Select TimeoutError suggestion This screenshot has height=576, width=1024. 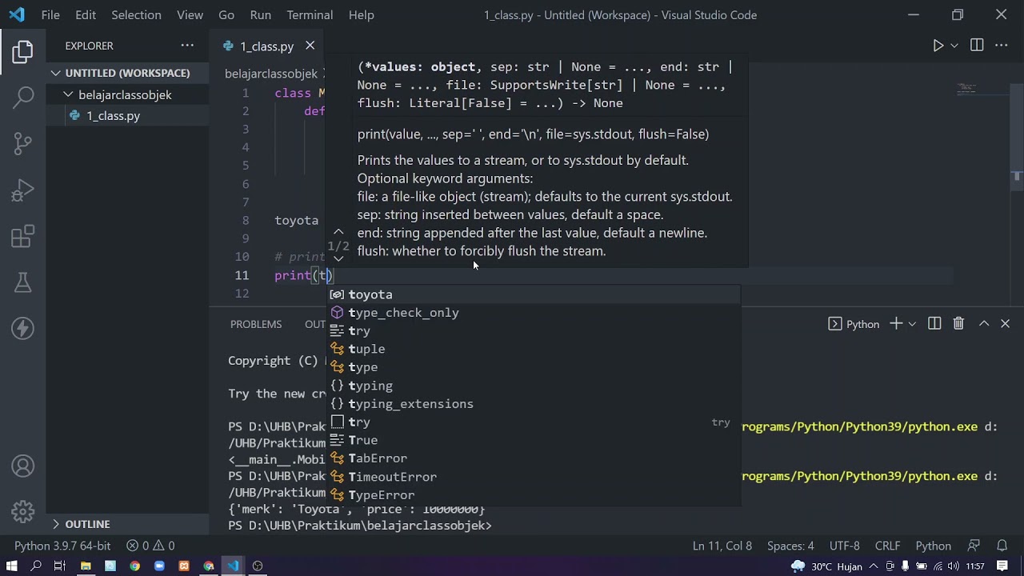(534, 477)
